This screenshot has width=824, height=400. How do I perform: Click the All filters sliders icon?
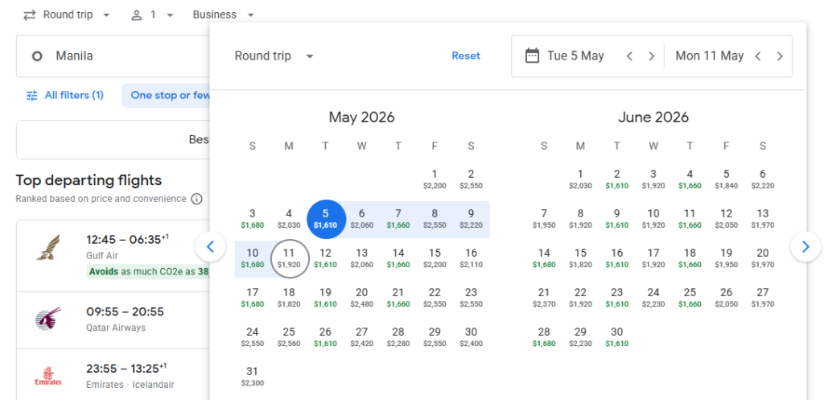coord(32,95)
